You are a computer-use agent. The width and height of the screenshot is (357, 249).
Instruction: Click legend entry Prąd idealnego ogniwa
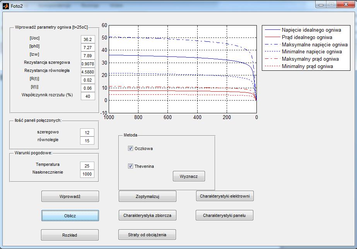[x=299, y=37]
